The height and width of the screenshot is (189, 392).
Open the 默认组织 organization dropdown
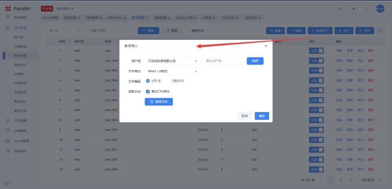pos(65,8)
